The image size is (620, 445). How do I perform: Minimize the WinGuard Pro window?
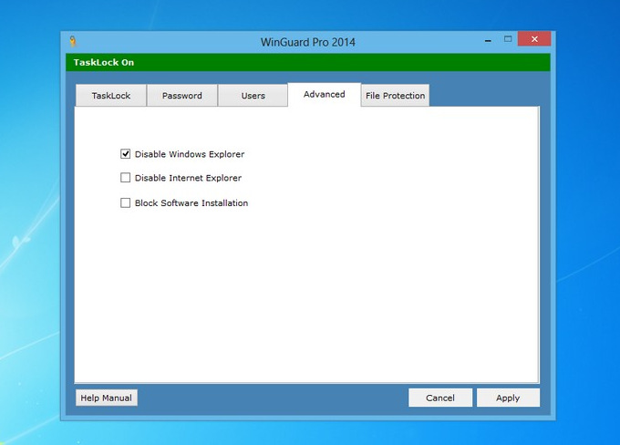(489, 40)
